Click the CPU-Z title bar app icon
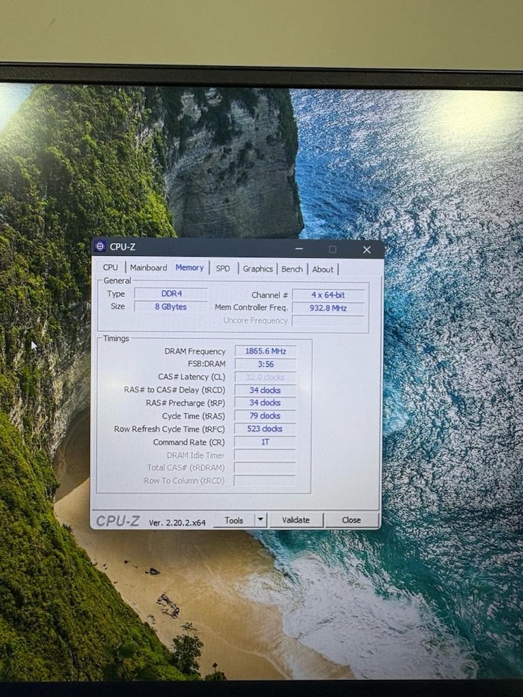This screenshot has height=697, width=523. pyautogui.click(x=100, y=246)
